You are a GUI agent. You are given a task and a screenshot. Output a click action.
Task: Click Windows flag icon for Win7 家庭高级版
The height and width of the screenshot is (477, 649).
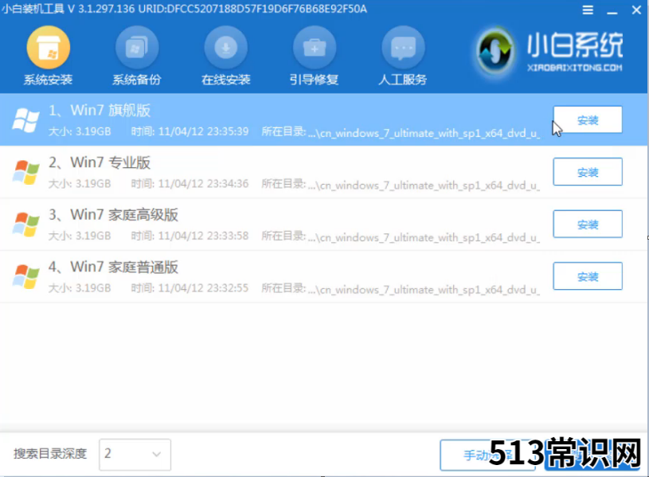pyautogui.click(x=26, y=225)
